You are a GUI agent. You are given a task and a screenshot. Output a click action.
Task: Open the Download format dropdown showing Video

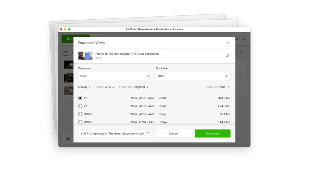pyautogui.click(x=115, y=76)
